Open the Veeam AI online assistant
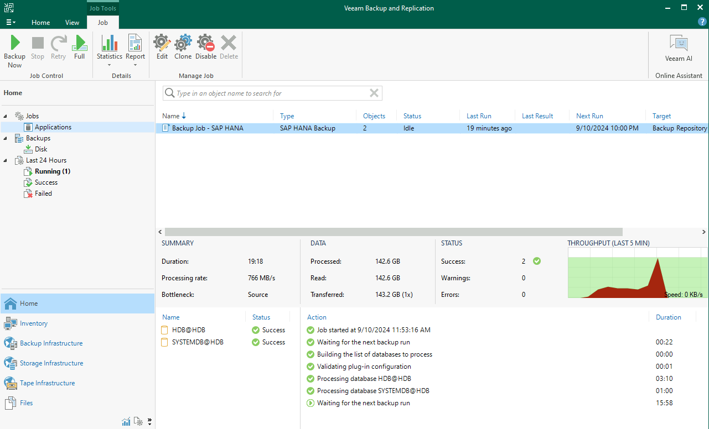Viewport: 709px width, 429px height. point(679,48)
